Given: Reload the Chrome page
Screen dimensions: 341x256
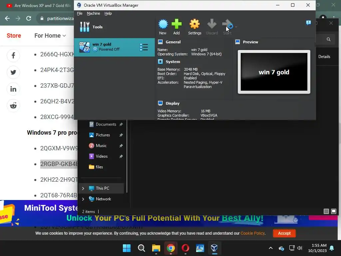Looking at the screenshot, I should pyautogui.click(x=29, y=19).
